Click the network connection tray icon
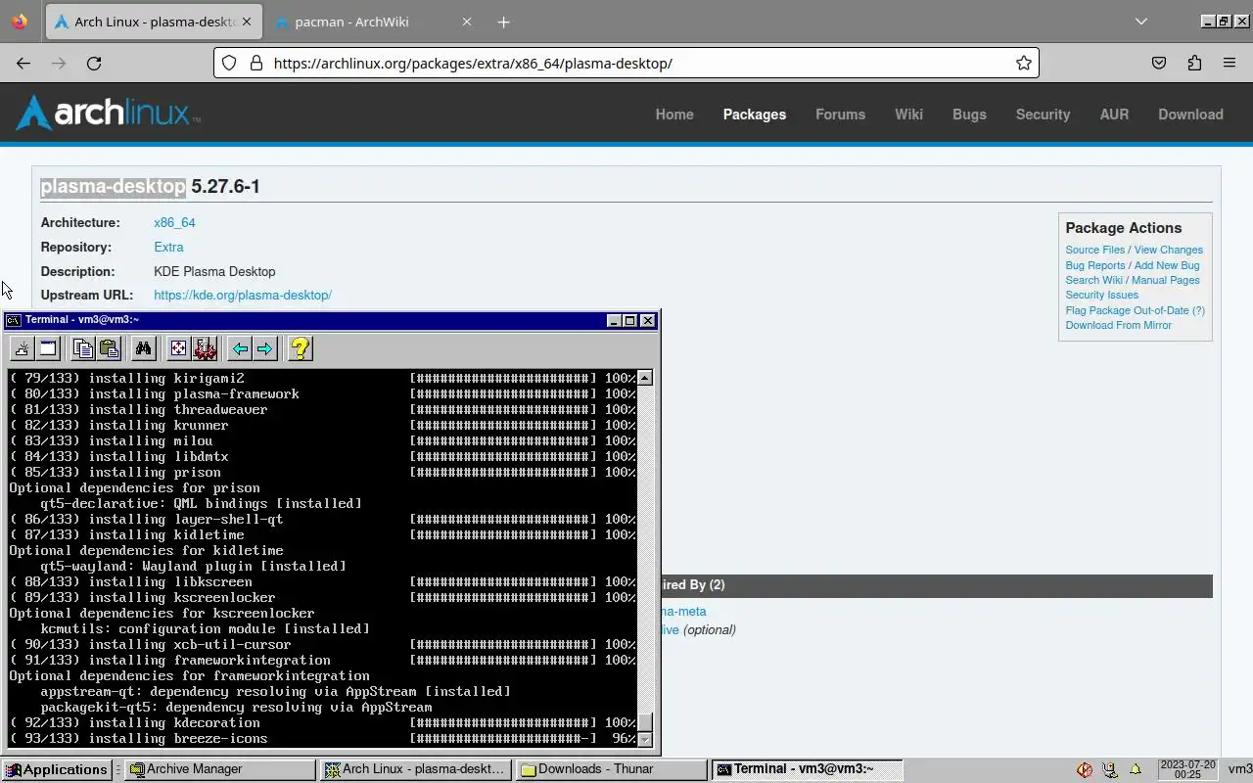Screen dimensions: 1253x783 tap(1110, 769)
